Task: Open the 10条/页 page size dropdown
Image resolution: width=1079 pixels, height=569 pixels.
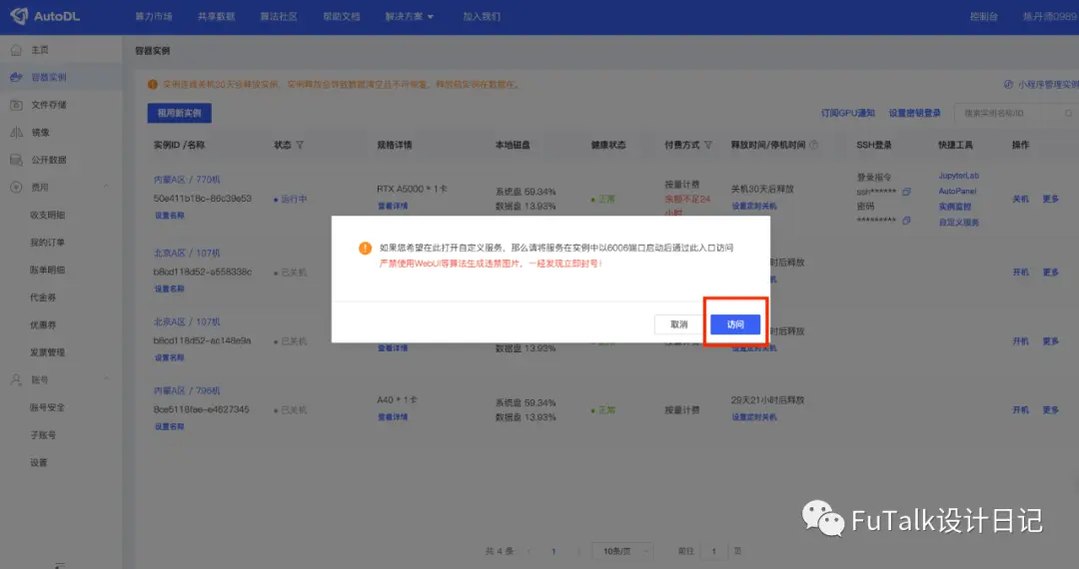Action: coord(622,551)
